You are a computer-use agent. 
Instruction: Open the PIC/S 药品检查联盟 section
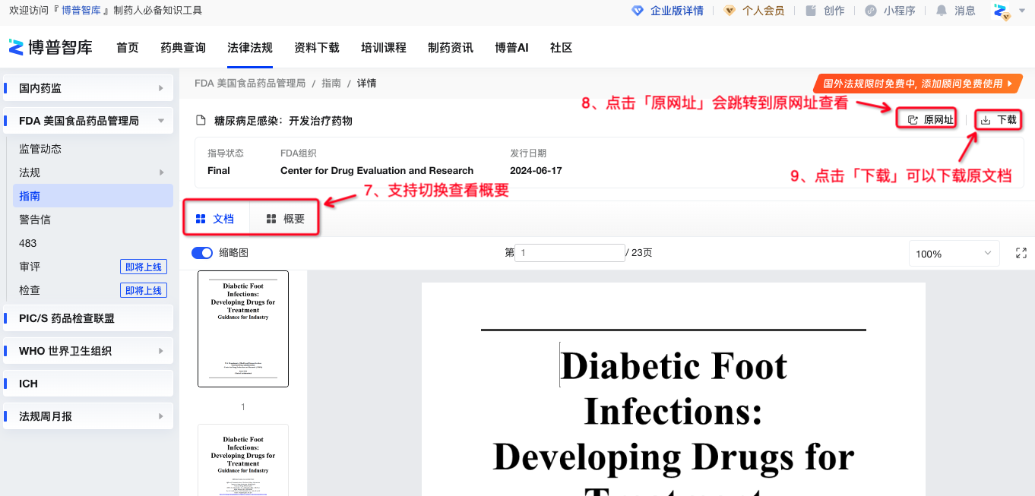(88, 318)
